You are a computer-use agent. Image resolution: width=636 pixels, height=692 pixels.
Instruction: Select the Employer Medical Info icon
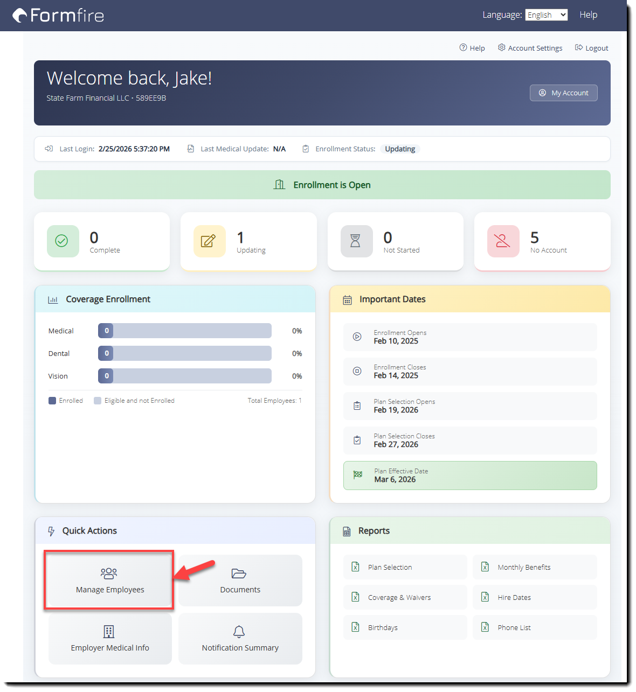click(x=109, y=631)
